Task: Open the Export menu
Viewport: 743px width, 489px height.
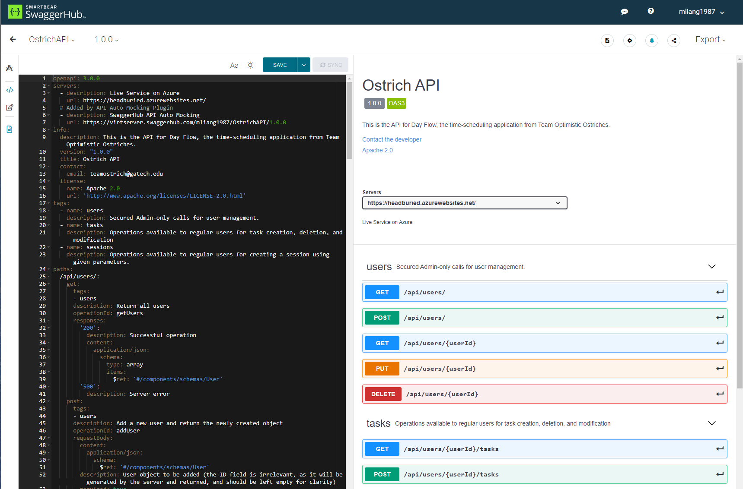Action: click(711, 40)
